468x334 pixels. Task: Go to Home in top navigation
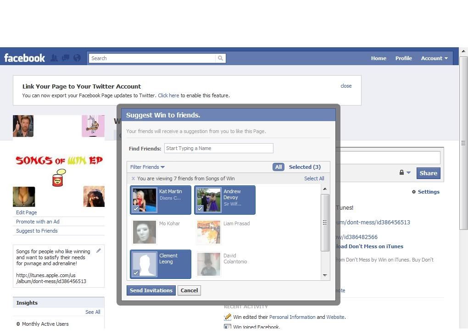tap(379, 58)
